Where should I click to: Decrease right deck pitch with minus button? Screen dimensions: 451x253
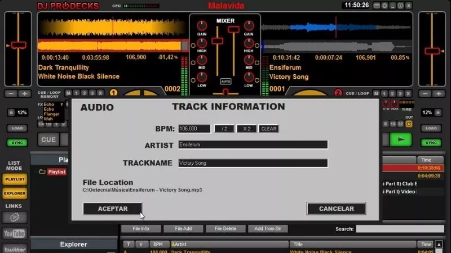tap(425, 93)
